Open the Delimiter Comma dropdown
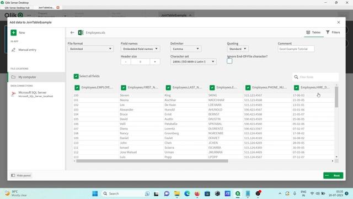This screenshot has height=199, width=353. click(186, 49)
